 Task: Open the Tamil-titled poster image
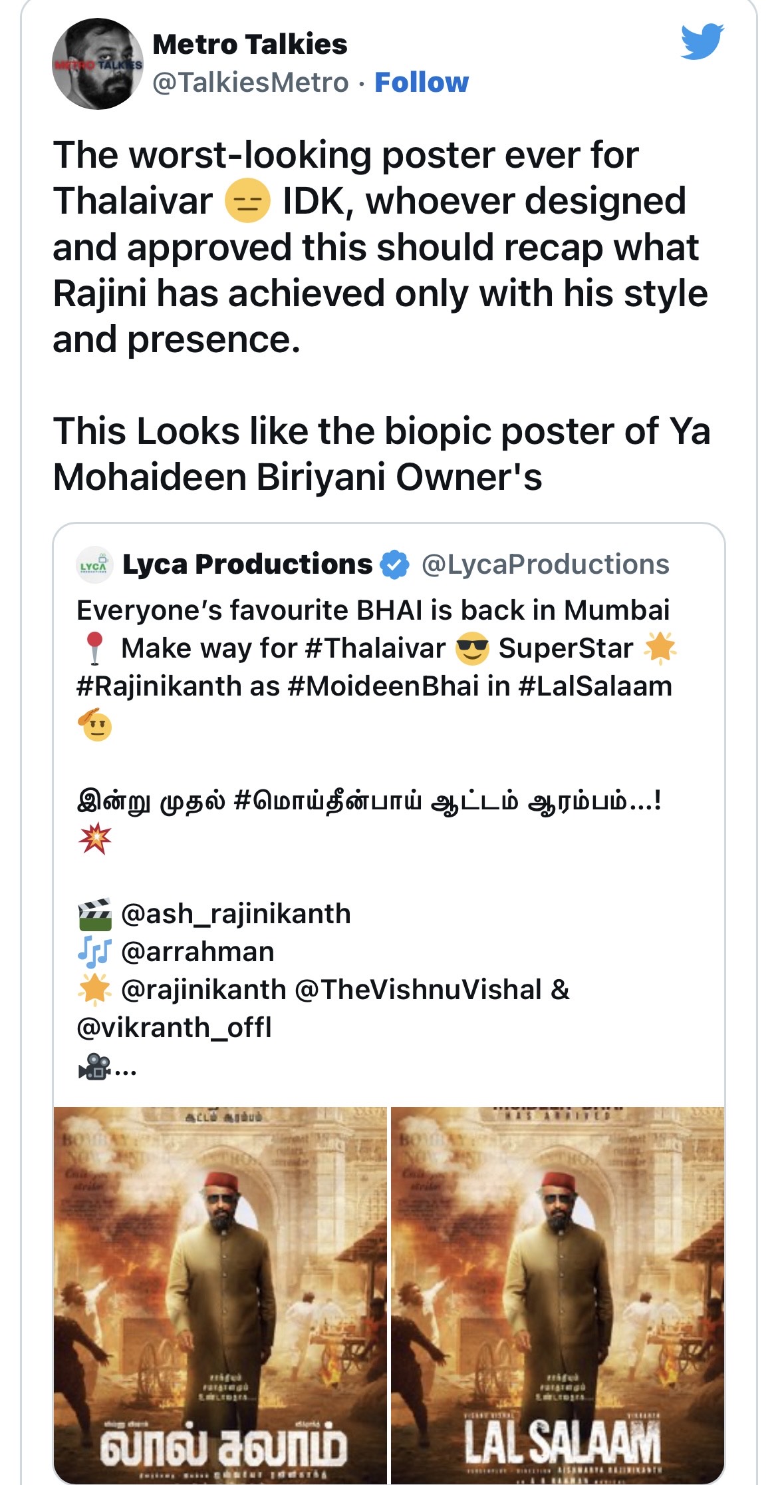[220, 1295]
